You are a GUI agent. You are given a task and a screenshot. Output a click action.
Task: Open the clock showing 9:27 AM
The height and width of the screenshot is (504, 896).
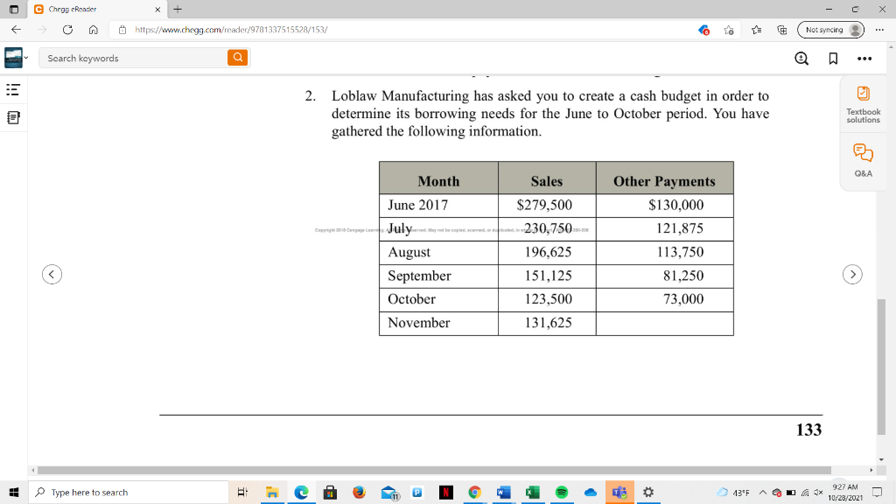point(845,492)
